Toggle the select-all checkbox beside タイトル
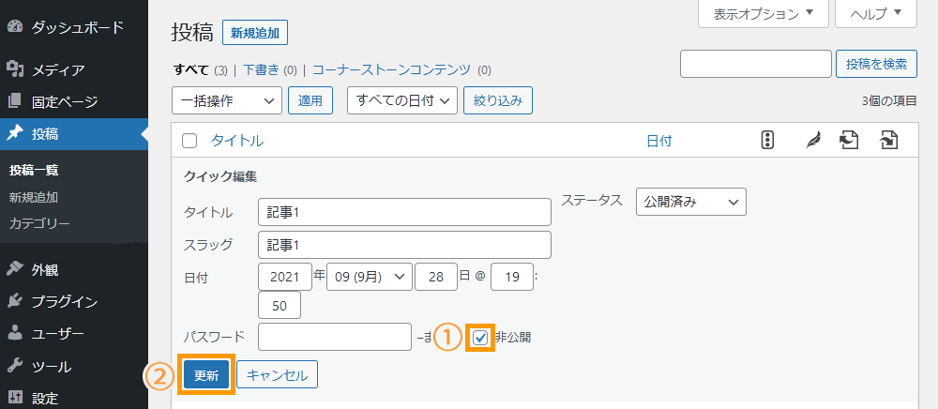 (189, 141)
